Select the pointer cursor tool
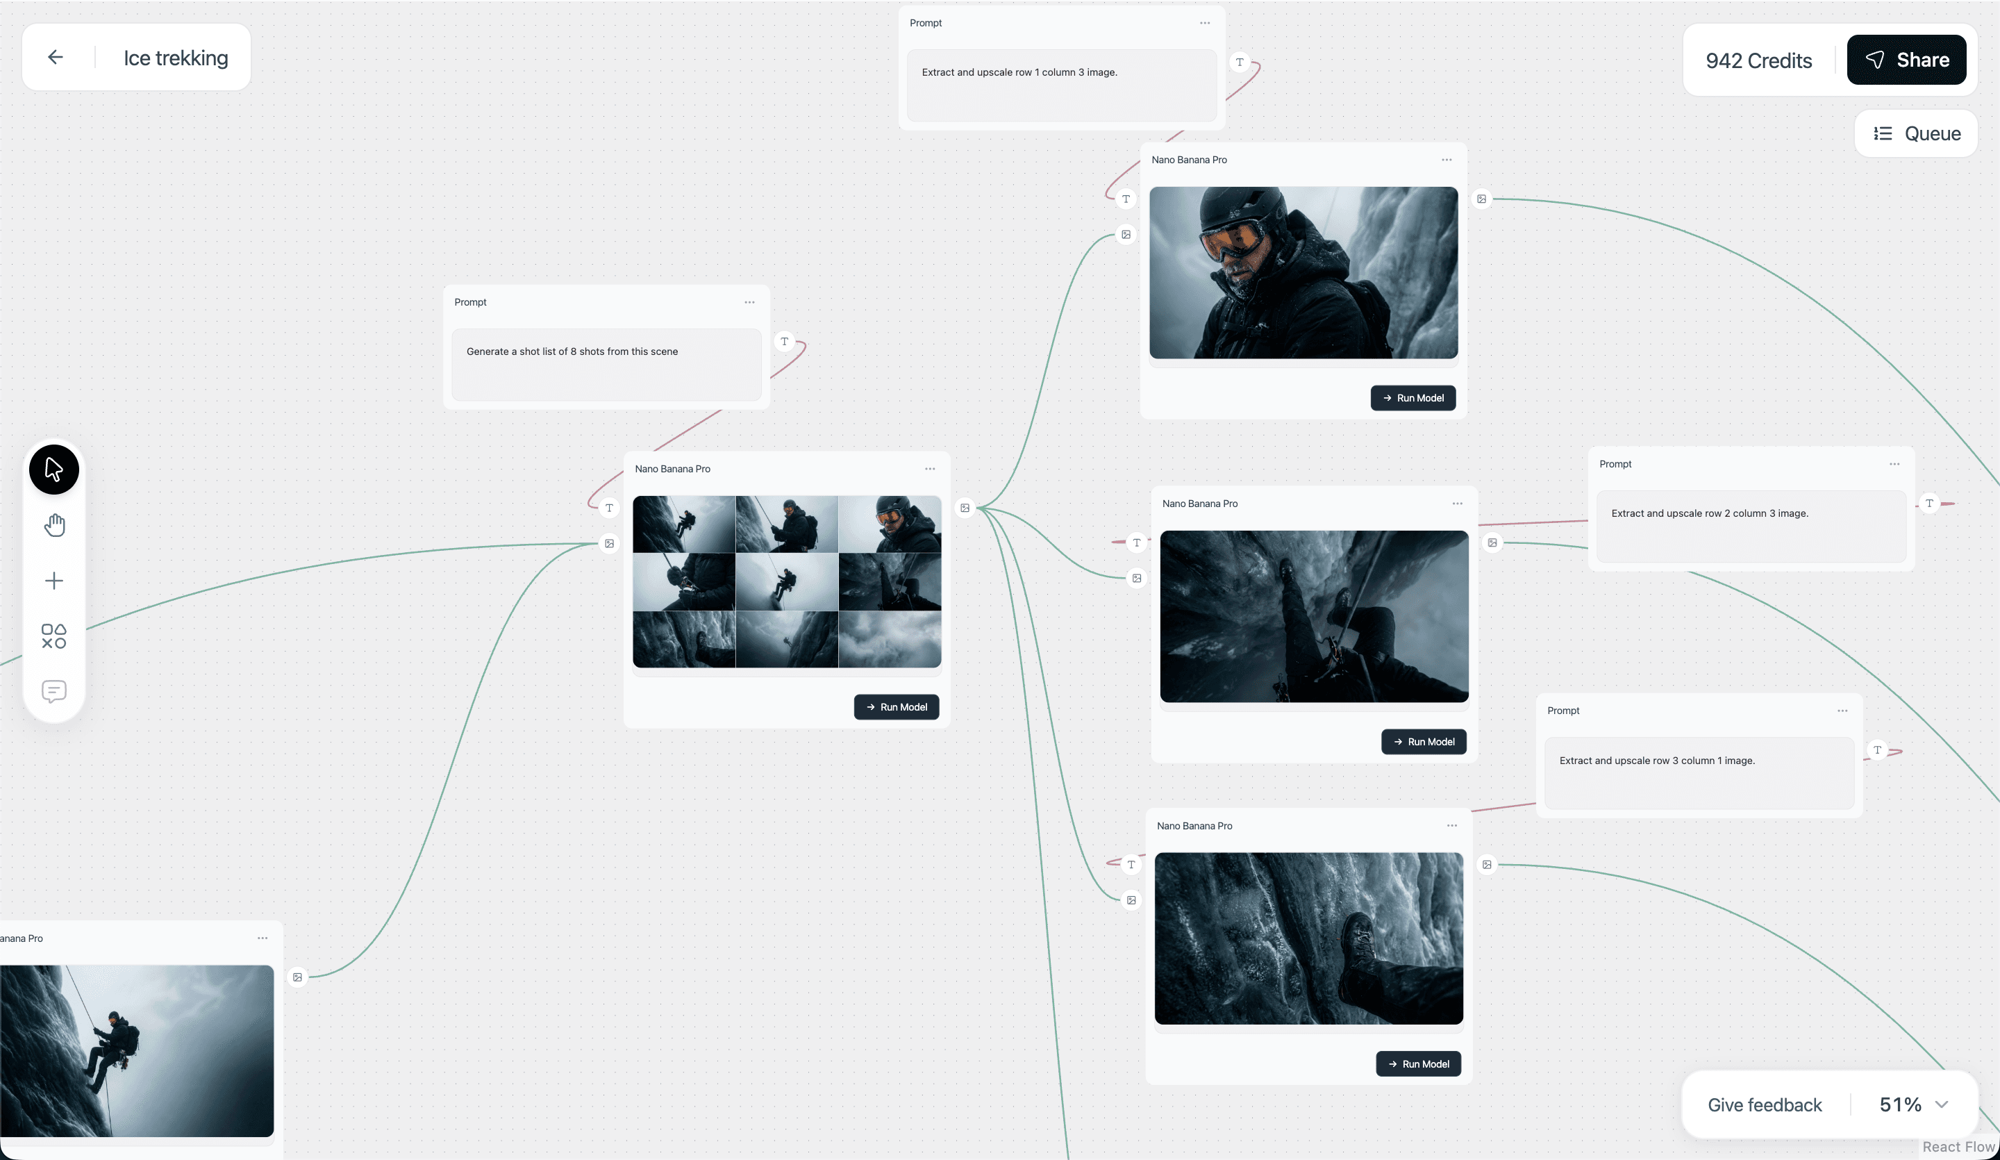Viewport: 2000px width, 1160px height. (x=54, y=470)
